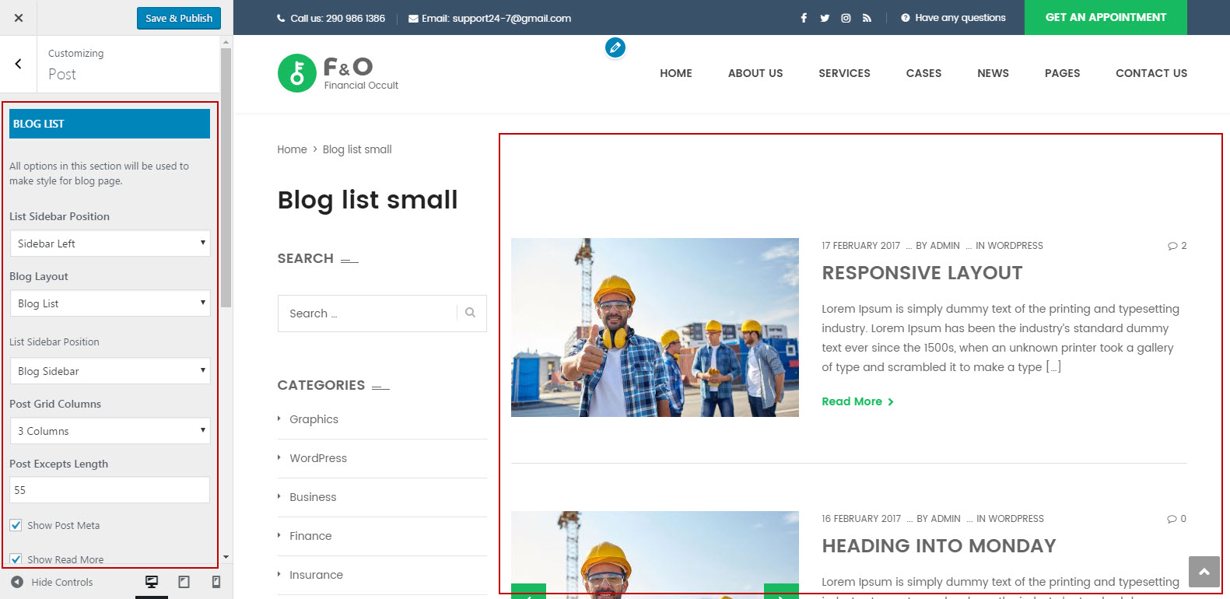Uncheck the Show Post Meta checkbox
This screenshot has height=599, width=1230.
coord(16,525)
